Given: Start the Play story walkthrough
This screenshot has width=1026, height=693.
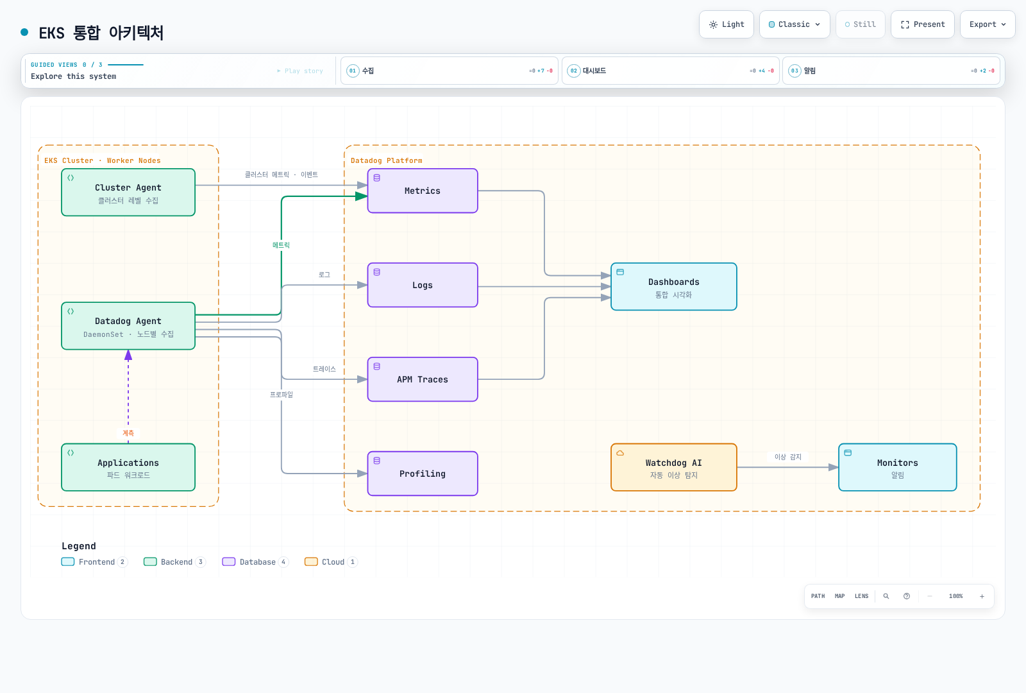Looking at the screenshot, I should tap(300, 71).
